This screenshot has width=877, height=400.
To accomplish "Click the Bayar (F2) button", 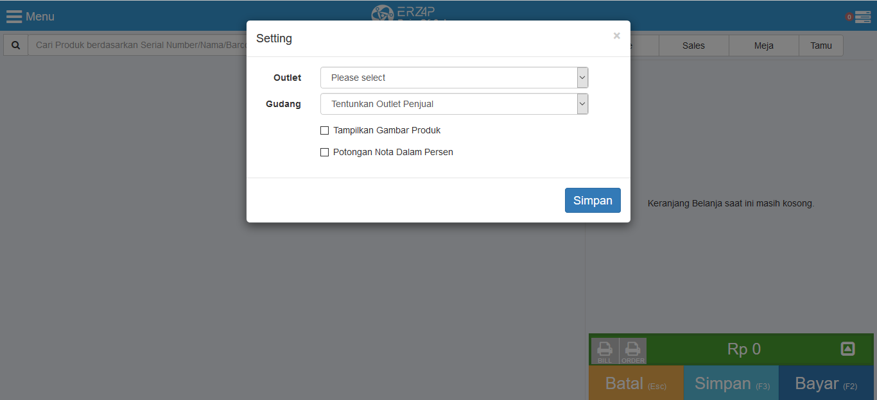I will pyautogui.click(x=826, y=383).
